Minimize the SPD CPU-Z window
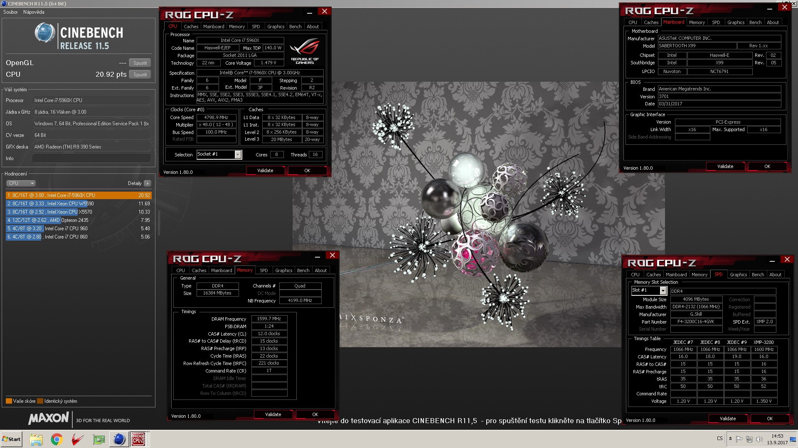Viewport: 798px width, 448px height. click(x=772, y=261)
